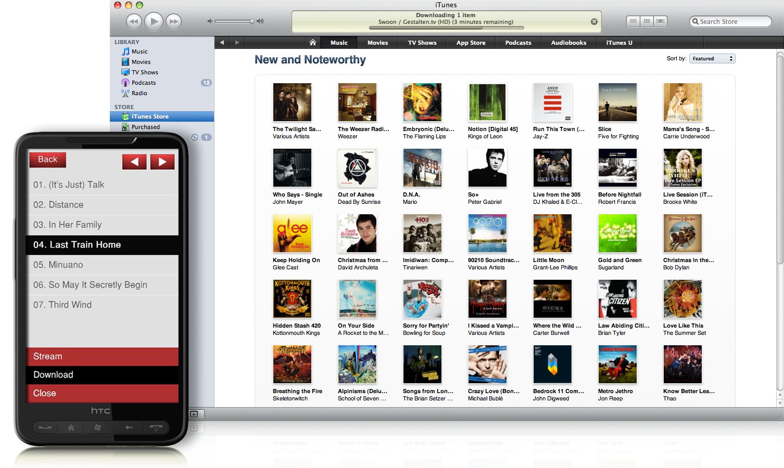Viewport: 784px width, 468px height.
Task: Click the Peter Gabriel artist link
Action: click(x=485, y=202)
